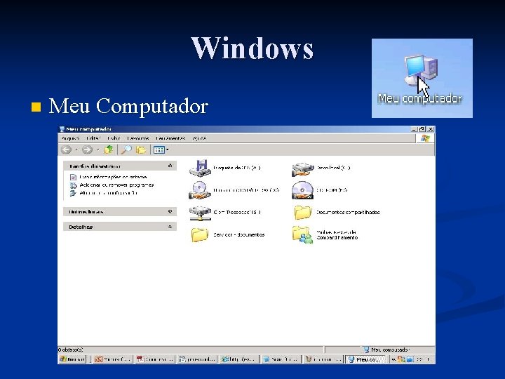Open the Favoritos menu
Screen dimensions: 505x379
coord(138,138)
